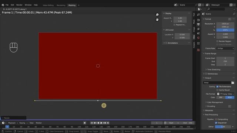The height and width of the screenshot is (133, 237).
Task: Adjust the resolution percentage 100% slider
Action: coord(226,30)
